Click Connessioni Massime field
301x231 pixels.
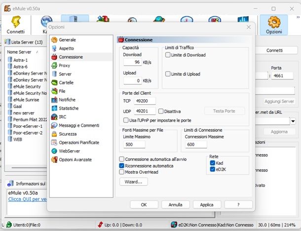pyautogui.click(x=196, y=145)
